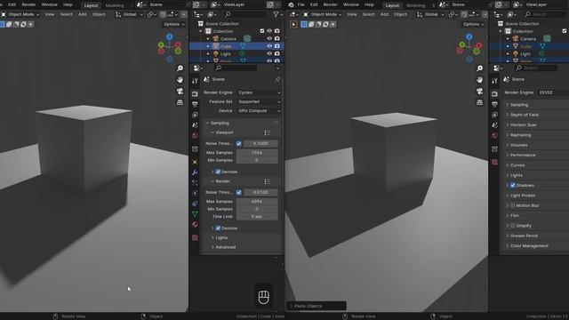Screen dimensions: 569x320
Task: Open Device GPU Compute dropdown
Action: point(259,110)
